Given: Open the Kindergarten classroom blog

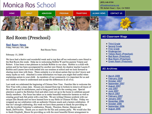Looking at the screenshot, I should [115, 51].
